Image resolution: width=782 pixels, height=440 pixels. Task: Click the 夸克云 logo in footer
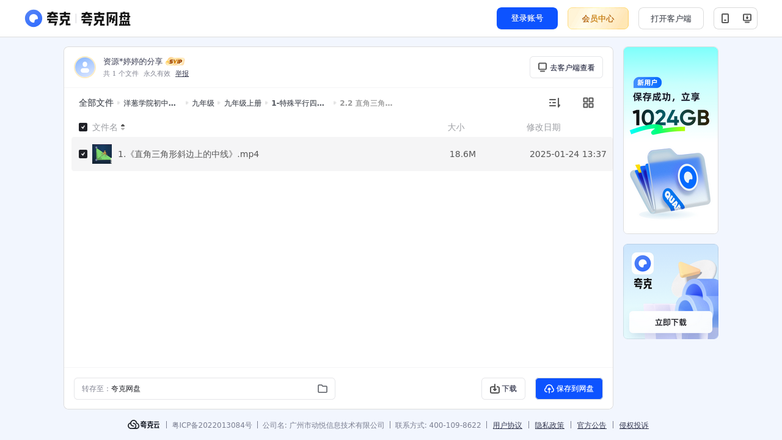144,425
